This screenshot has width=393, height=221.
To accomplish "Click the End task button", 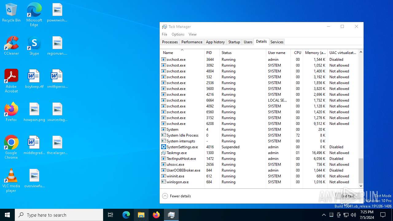I will (x=348, y=196).
